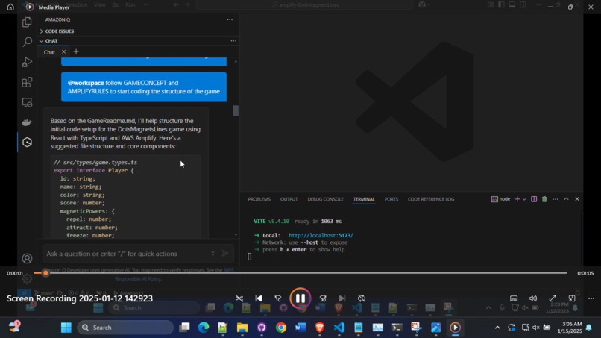Image resolution: width=601 pixels, height=338 pixels.
Task: Open Amazon Q panel more actions
Action: (230, 19)
